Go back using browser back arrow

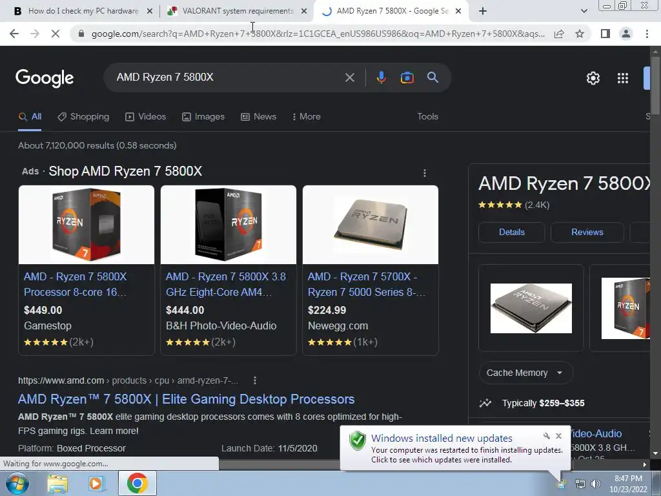point(14,34)
